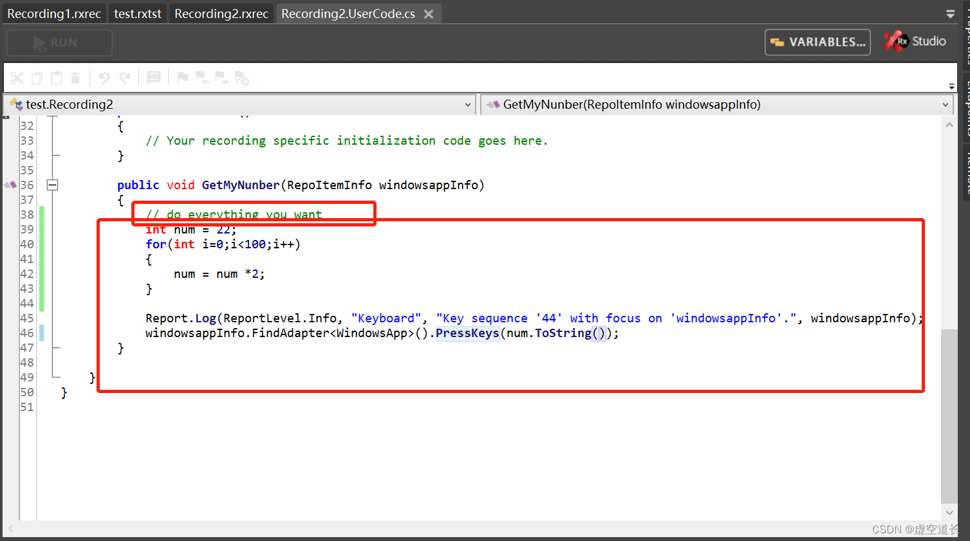Click the Redo arrow icon

[125, 78]
